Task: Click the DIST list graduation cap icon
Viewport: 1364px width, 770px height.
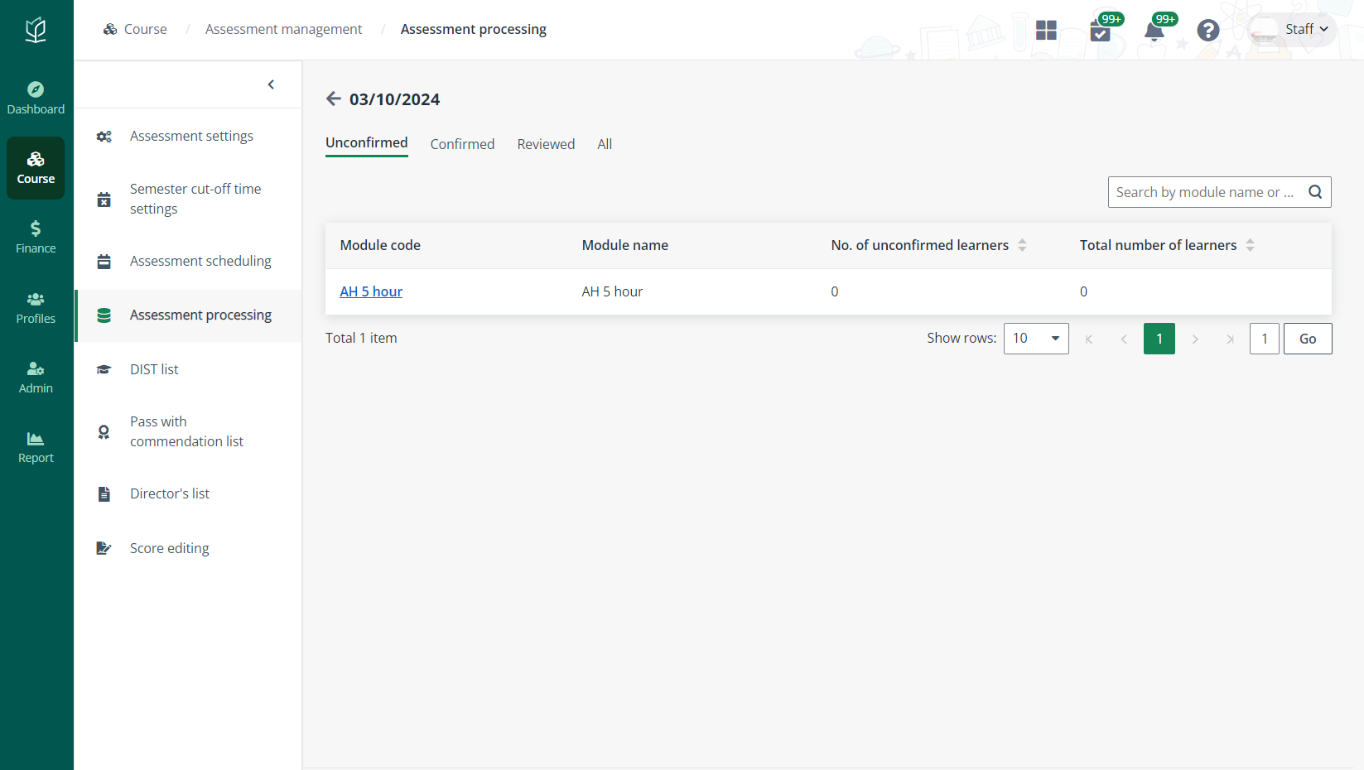Action: point(104,369)
